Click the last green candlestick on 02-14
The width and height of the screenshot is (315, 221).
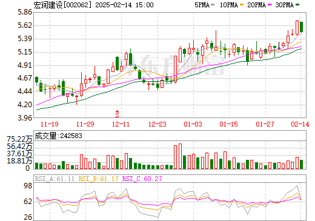pos(302,27)
